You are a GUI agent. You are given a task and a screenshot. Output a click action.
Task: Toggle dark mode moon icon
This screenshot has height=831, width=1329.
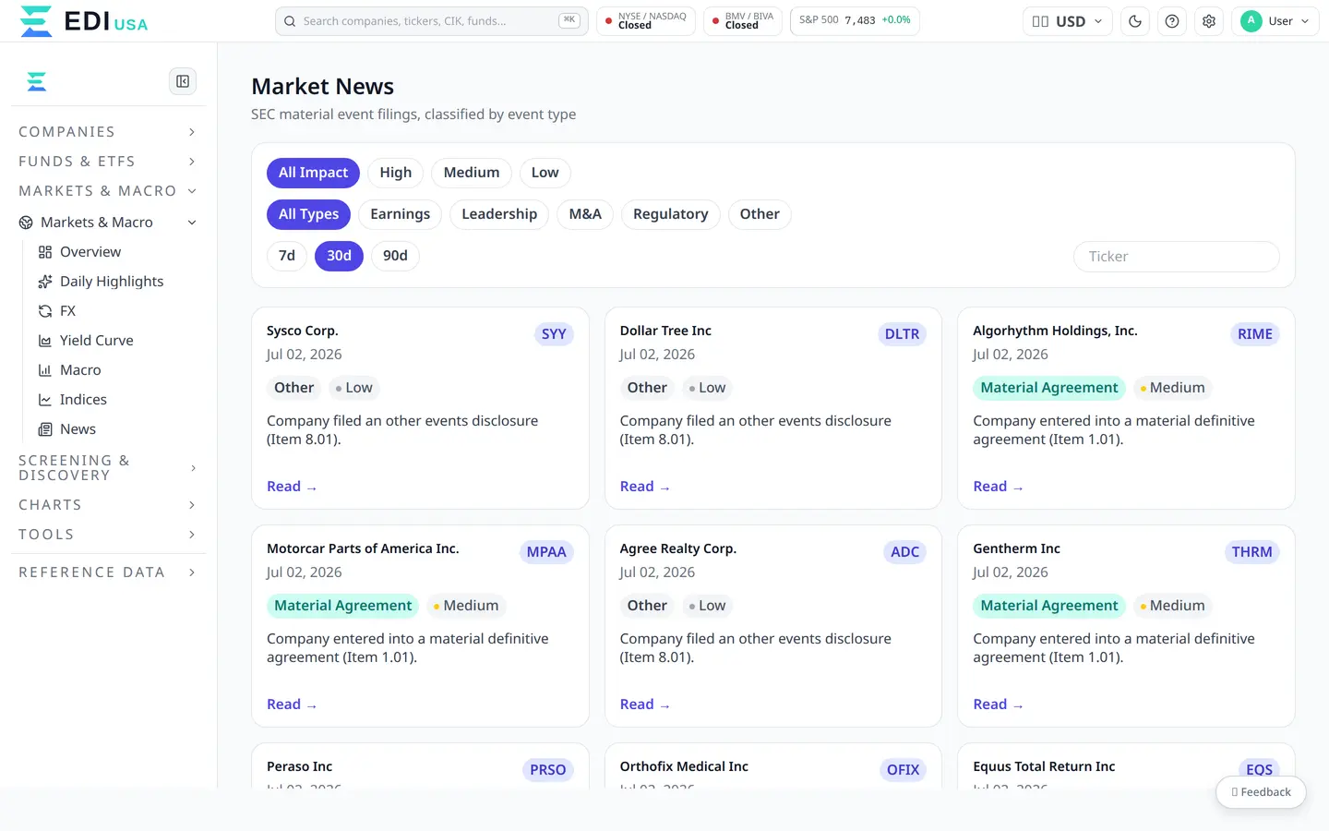click(1135, 21)
